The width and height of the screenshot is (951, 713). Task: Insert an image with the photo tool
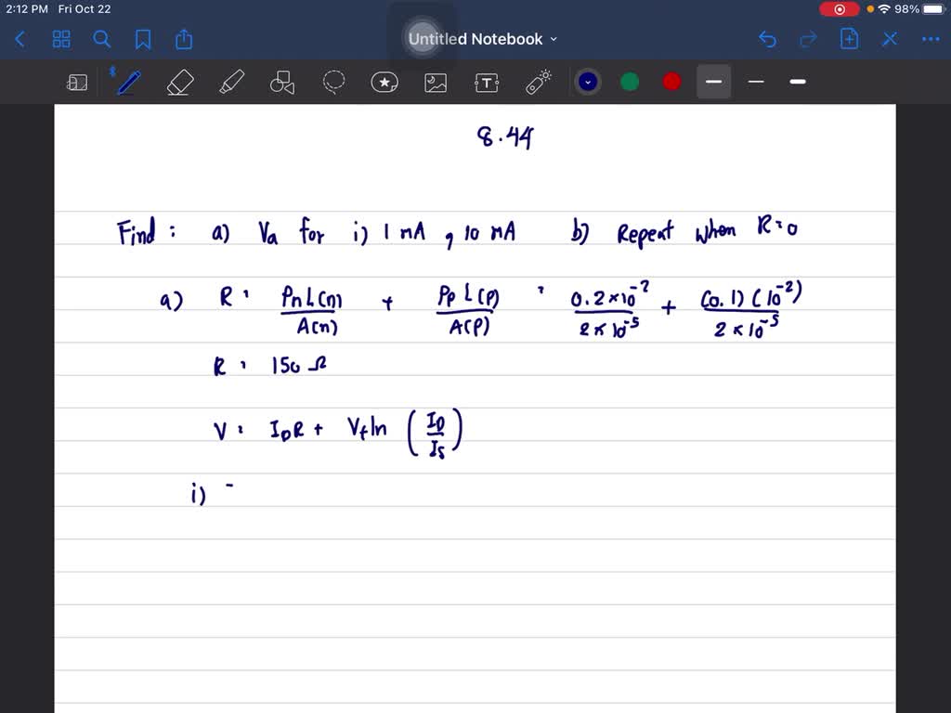pyautogui.click(x=436, y=82)
